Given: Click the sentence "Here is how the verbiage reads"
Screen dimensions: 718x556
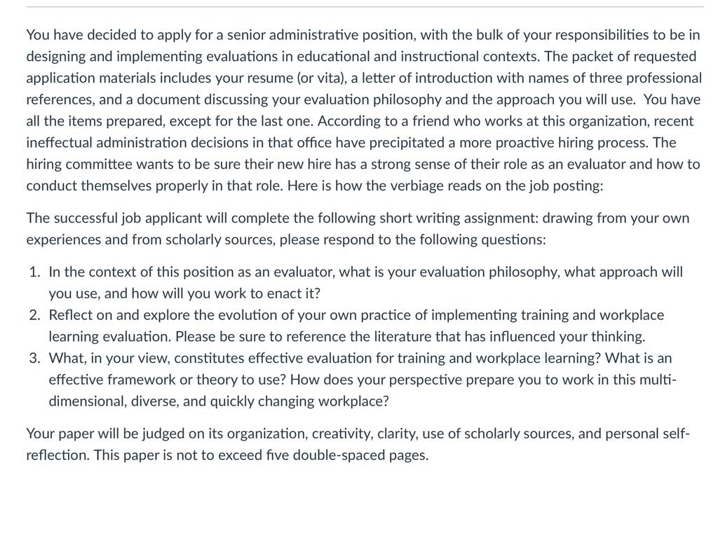Looking at the screenshot, I should coord(445,186).
